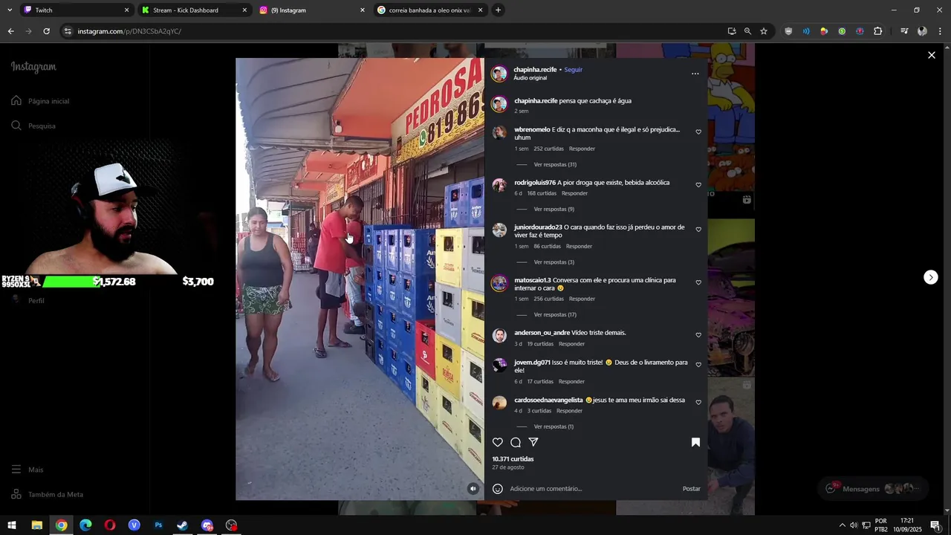Open the gray shield ad-blocker extension
Screen dimensions: 951x535
coord(788,31)
